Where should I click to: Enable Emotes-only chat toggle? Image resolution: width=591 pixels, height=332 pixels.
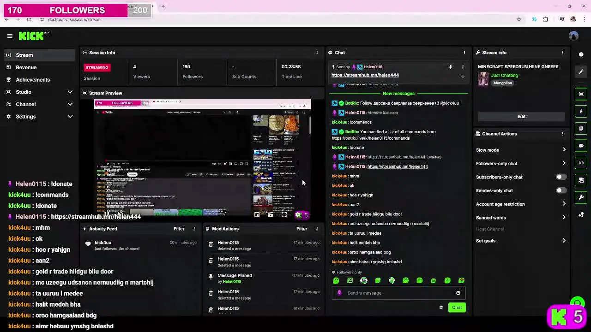[561, 190]
